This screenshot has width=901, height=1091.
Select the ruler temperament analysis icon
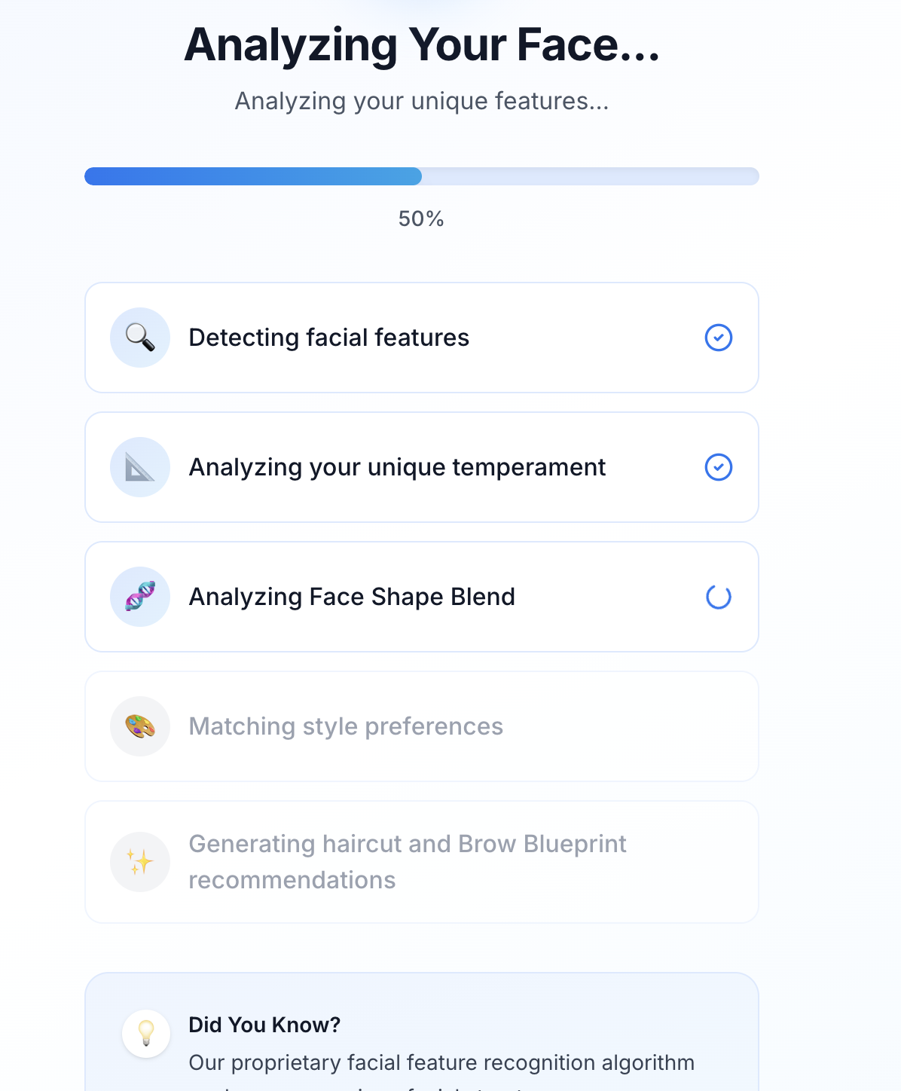point(140,467)
